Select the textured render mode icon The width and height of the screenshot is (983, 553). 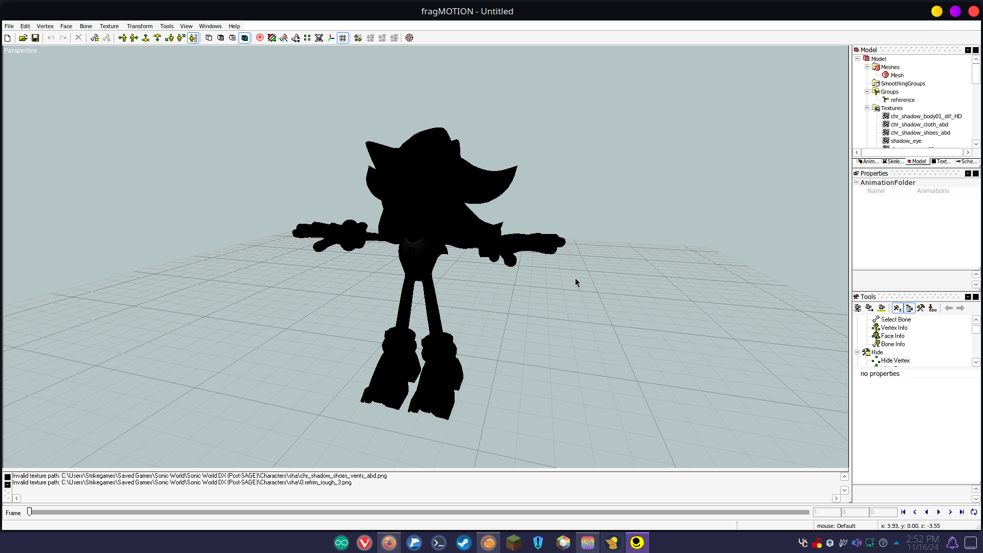(245, 38)
